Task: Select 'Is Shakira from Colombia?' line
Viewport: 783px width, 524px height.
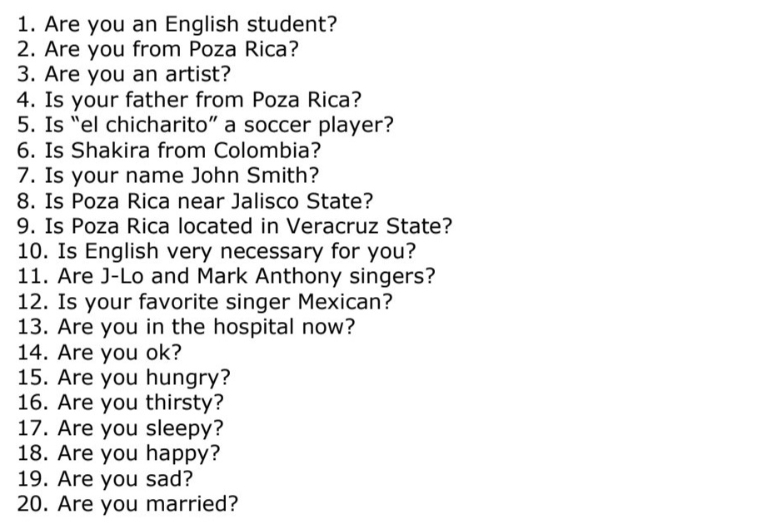Action: coord(169,151)
